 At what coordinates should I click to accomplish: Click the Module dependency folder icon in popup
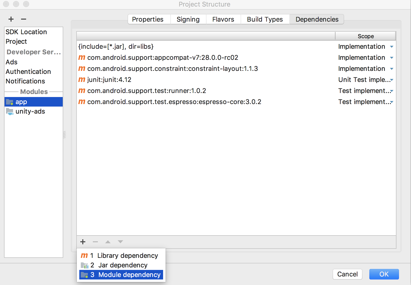[x=85, y=275]
